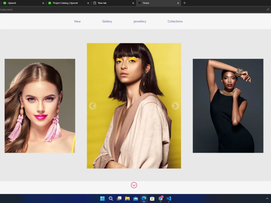Select the pink earrings woman photo
Image resolution: width=271 pixels, height=203 pixels.
tap(40, 106)
